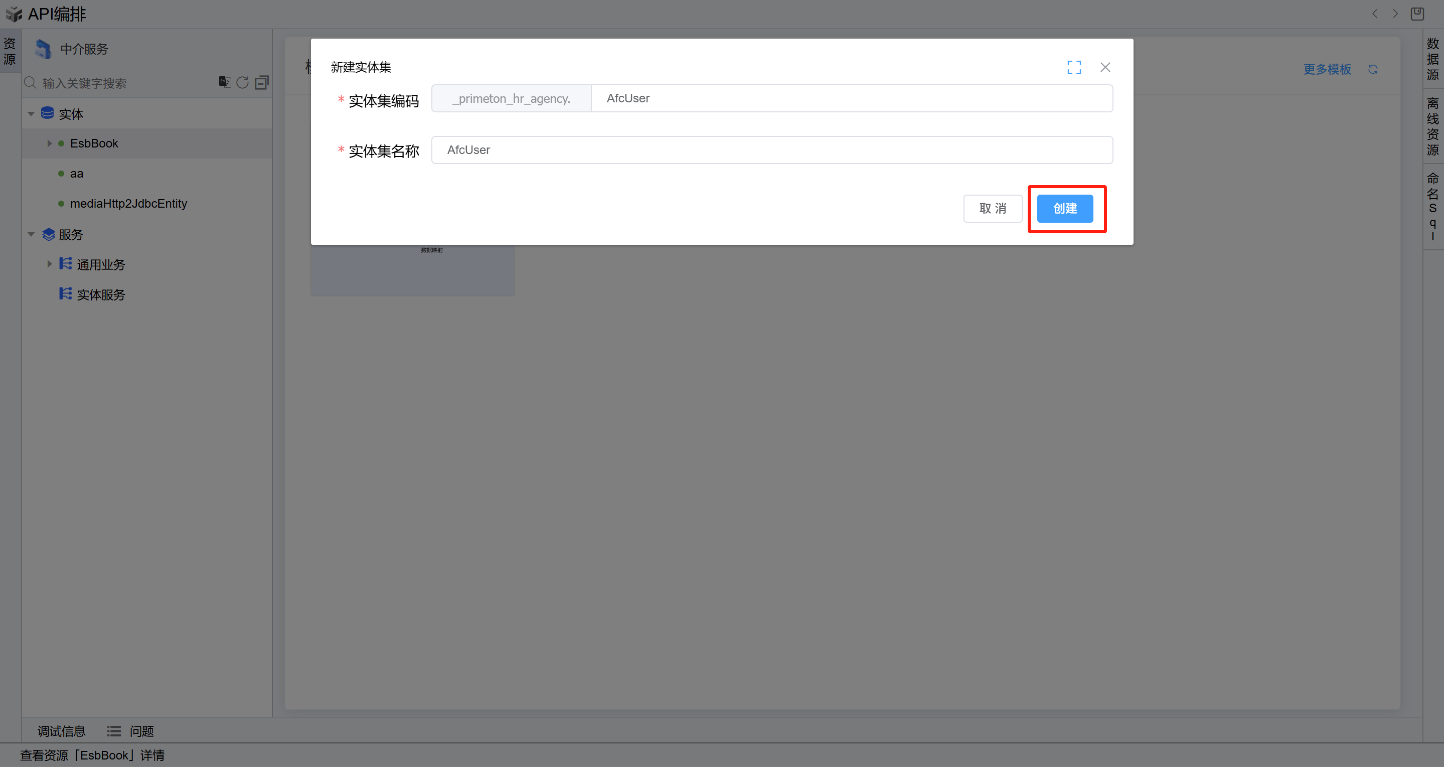
Task: Open the 数据源 side tab
Action: (1432, 59)
